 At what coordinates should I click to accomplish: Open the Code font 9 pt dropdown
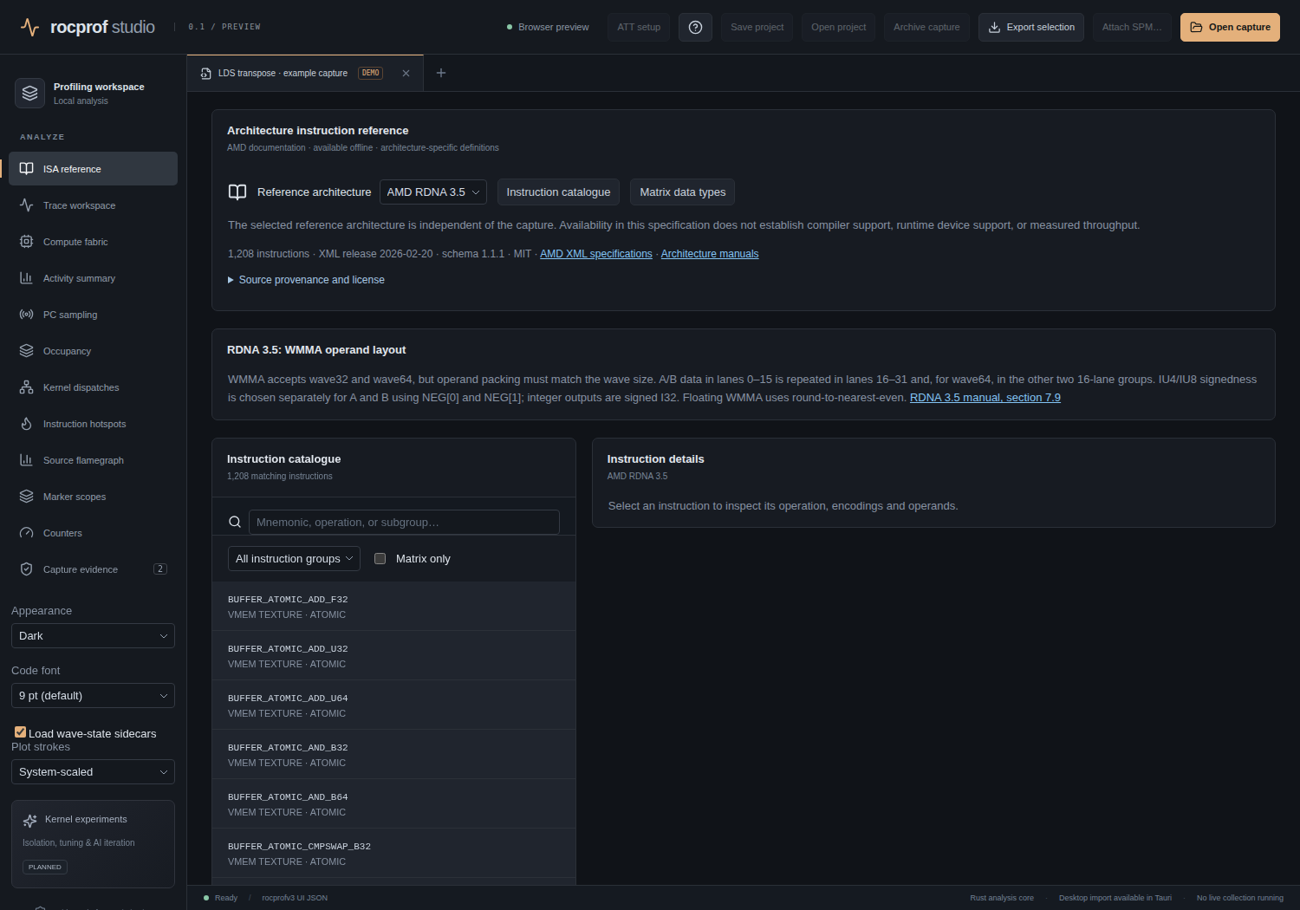coord(93,696)
